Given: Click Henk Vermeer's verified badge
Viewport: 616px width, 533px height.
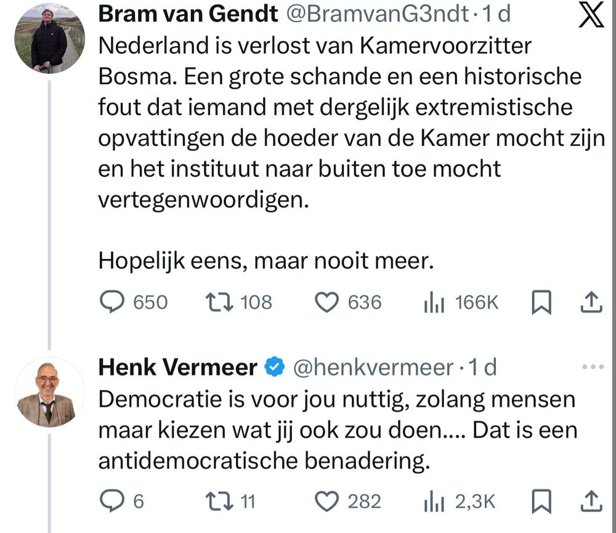Looking at the screenshot, I should [273, 368].
